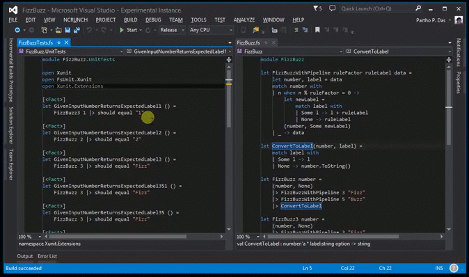Open notifications via the flag icon

[x=316, y=8]
